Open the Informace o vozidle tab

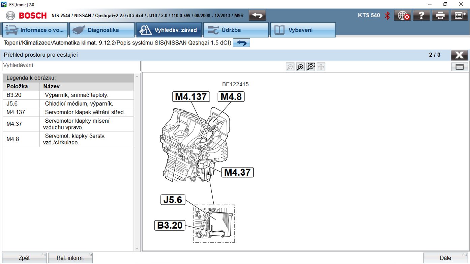[35, 30]
